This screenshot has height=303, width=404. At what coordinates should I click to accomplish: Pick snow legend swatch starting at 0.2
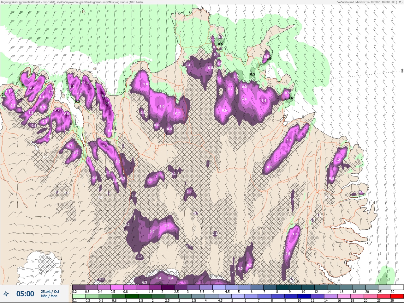(79, 287)
